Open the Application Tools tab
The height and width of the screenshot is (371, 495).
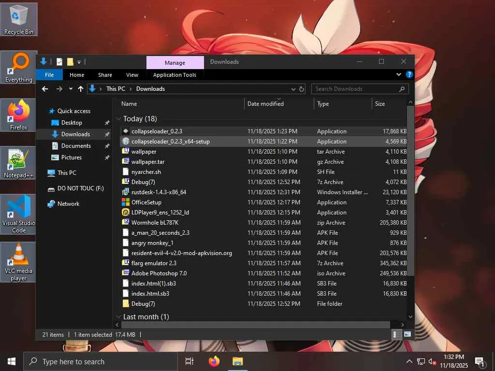[175, 75]
